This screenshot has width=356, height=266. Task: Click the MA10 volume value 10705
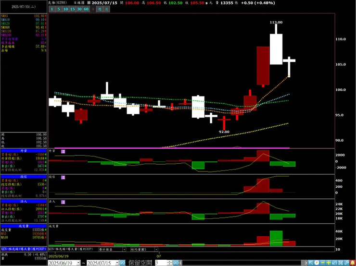38,237
